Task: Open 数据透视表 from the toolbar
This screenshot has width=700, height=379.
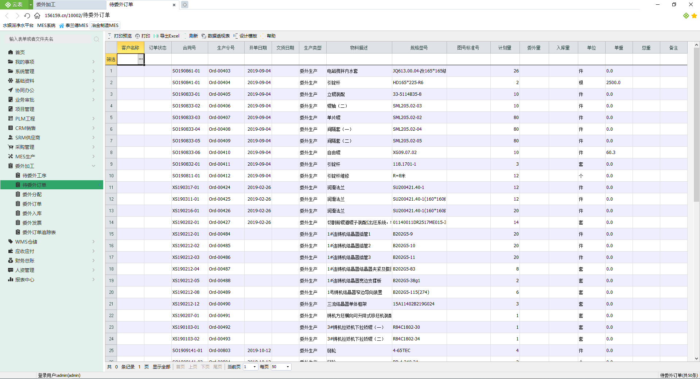Action: coord(215,36)
